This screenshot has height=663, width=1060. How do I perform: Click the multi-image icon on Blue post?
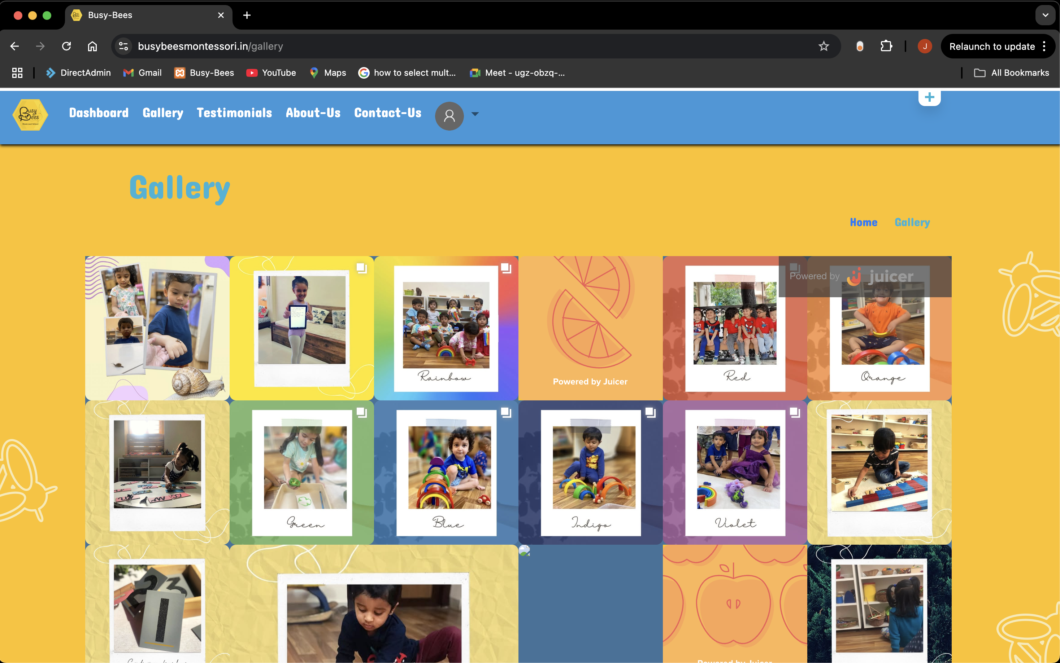point(506,412)
